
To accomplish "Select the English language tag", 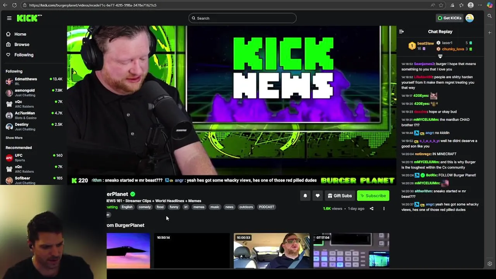I will coord(127,207).
